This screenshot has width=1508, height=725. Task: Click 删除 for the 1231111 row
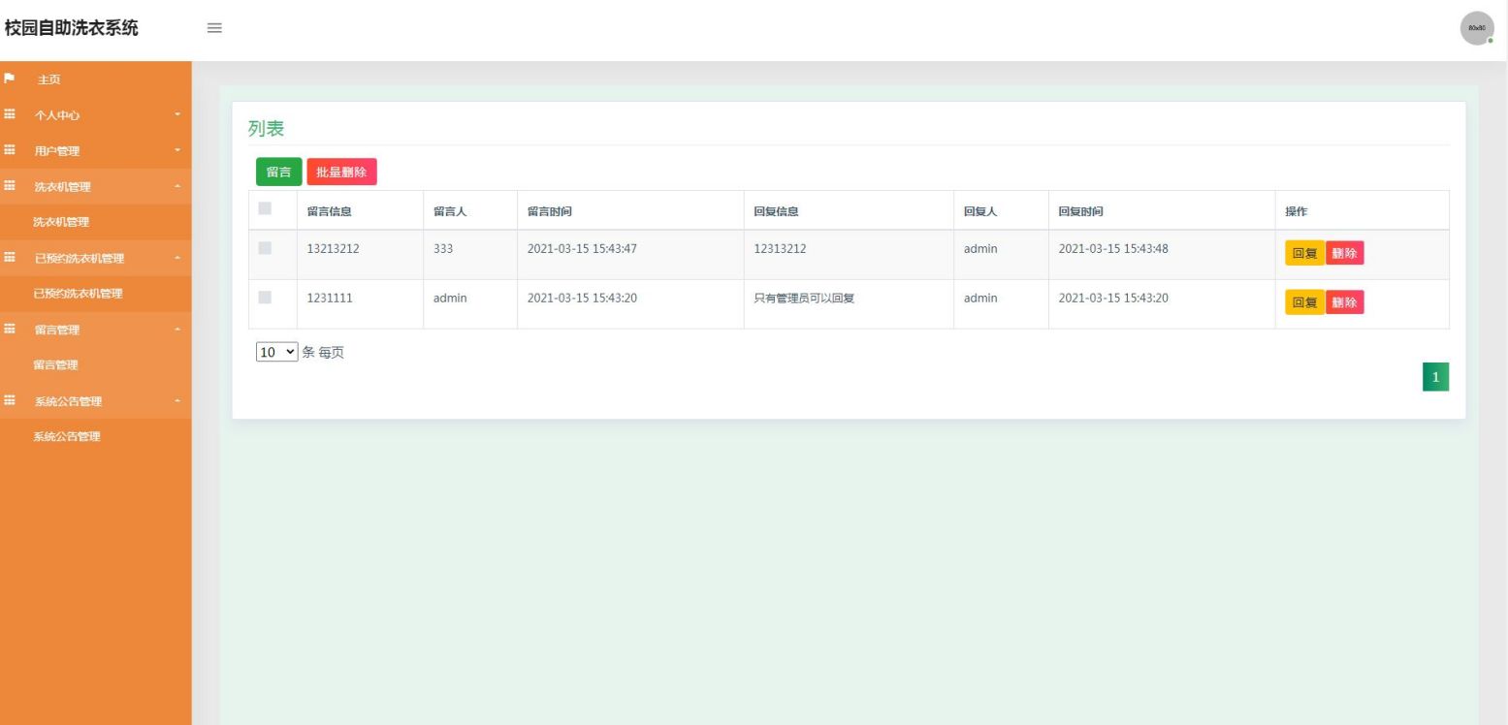point(1344,302)
